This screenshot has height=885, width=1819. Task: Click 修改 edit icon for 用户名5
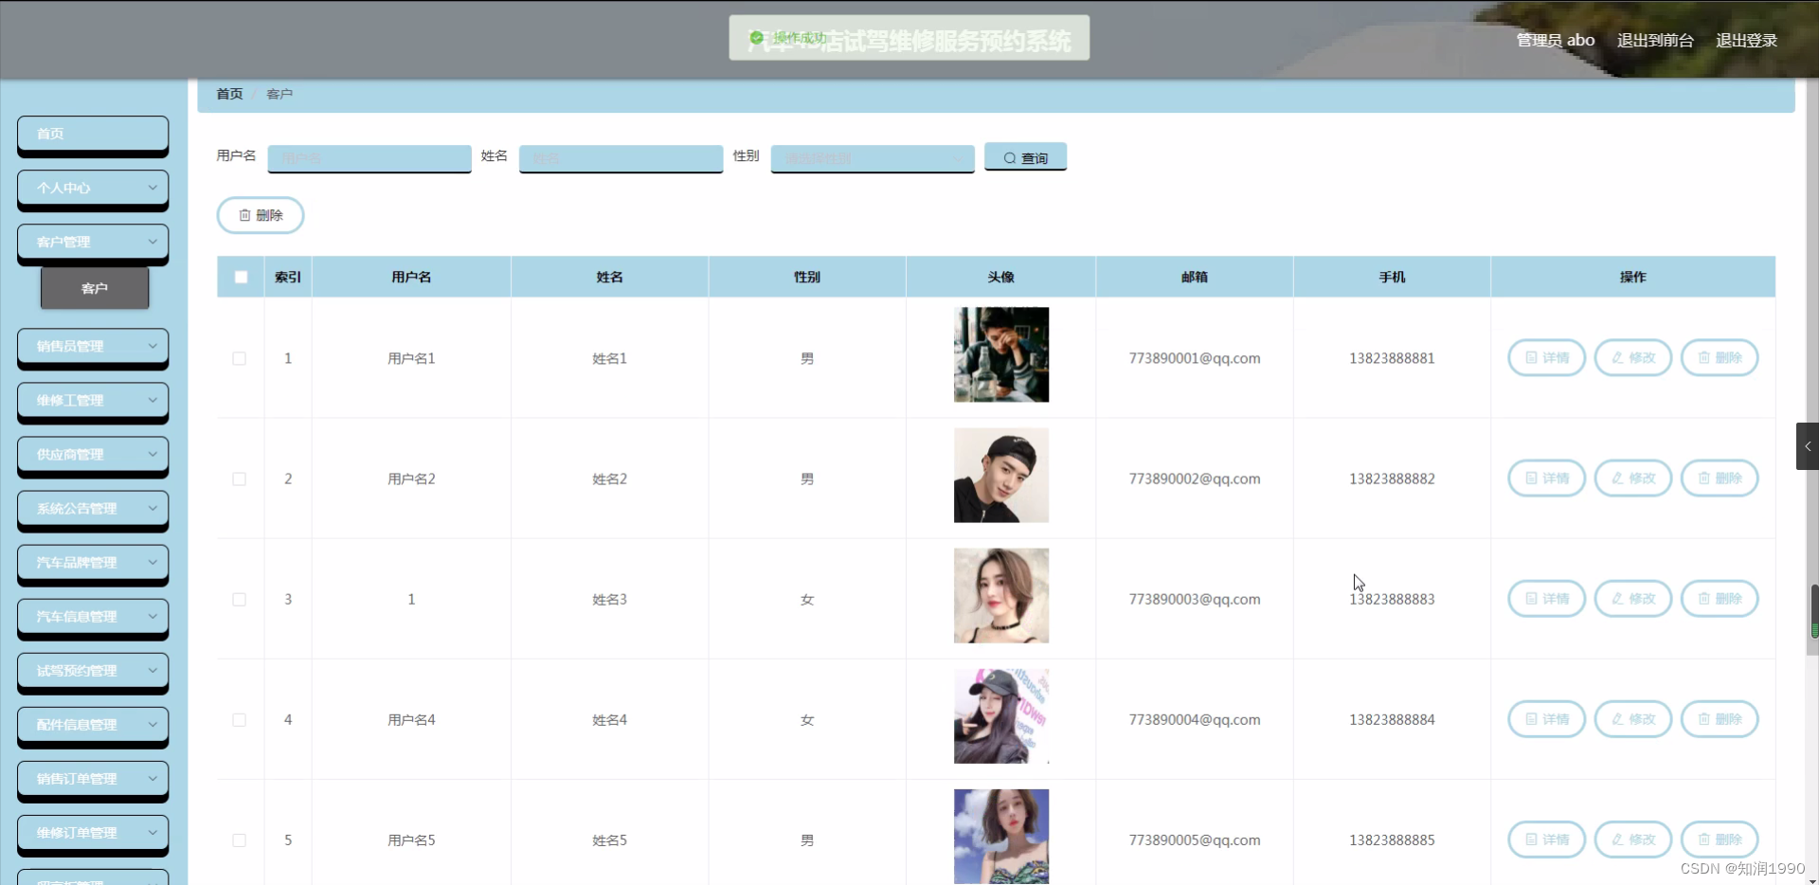click(1633, 839)
